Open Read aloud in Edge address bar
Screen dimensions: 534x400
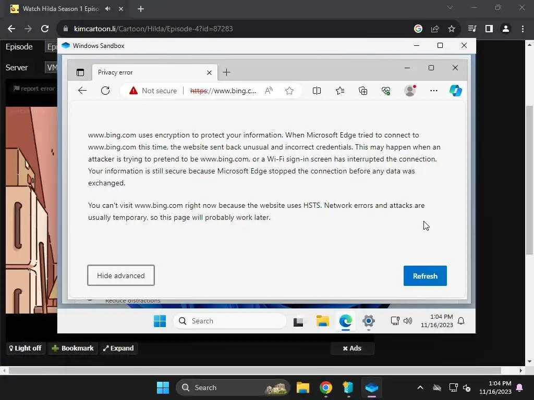click(269, 91)
